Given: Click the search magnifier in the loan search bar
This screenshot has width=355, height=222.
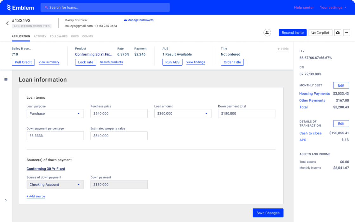Looking at the screenshot, I should point(46,7).
